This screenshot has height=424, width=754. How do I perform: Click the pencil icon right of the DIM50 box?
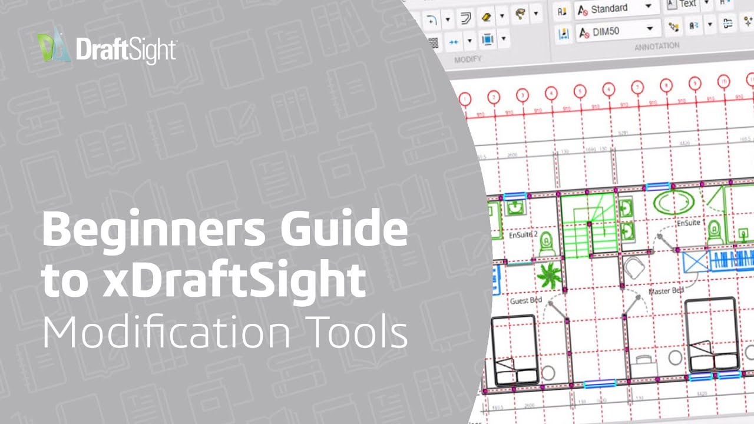pos(673,26)
